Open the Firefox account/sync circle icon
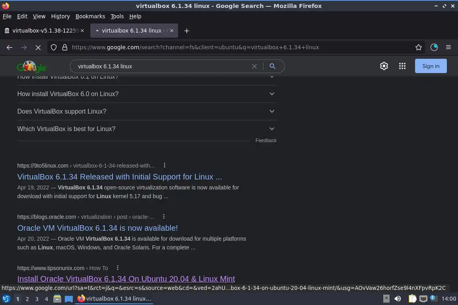The height and width of the screenshot is (305, 458). 434,47
